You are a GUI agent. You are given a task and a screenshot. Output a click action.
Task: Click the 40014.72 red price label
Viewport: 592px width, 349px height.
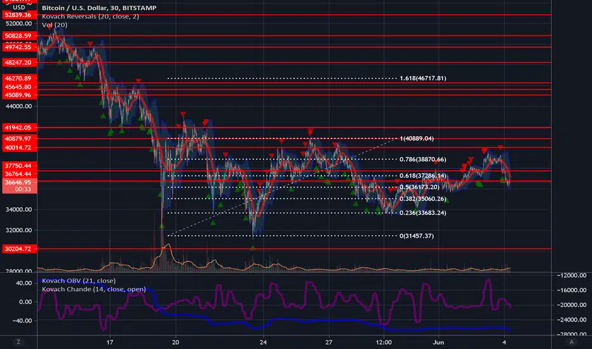[x=20, y=147]
